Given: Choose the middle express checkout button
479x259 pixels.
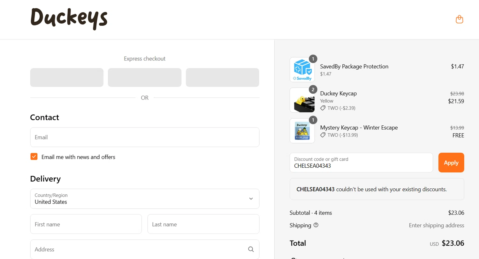Looking at the screenshot, I should [145, 77].
